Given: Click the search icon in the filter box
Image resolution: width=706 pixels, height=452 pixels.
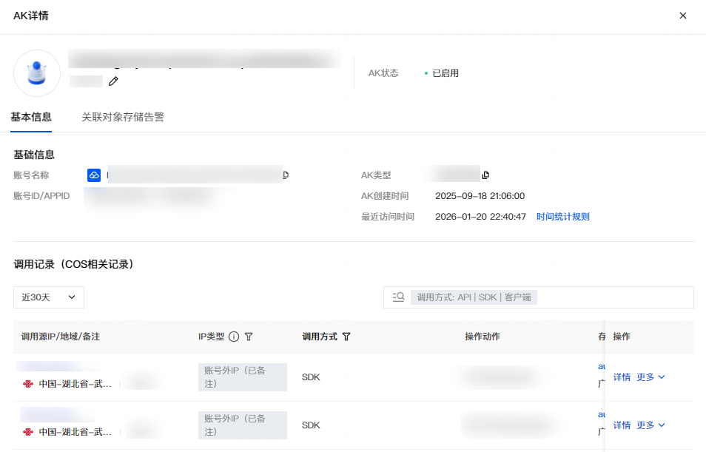Looking at the screenshot, I should coord(398,297).
